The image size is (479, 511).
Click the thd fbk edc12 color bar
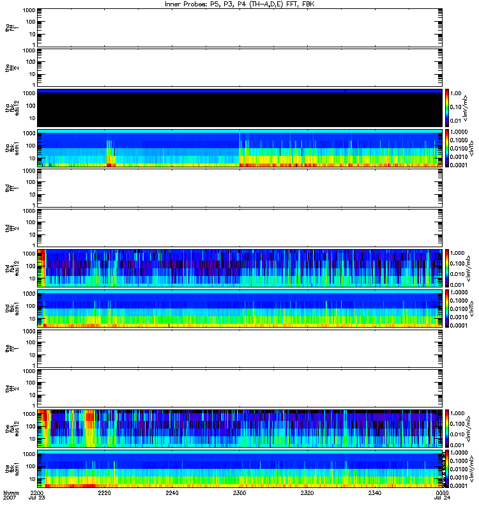447,268
